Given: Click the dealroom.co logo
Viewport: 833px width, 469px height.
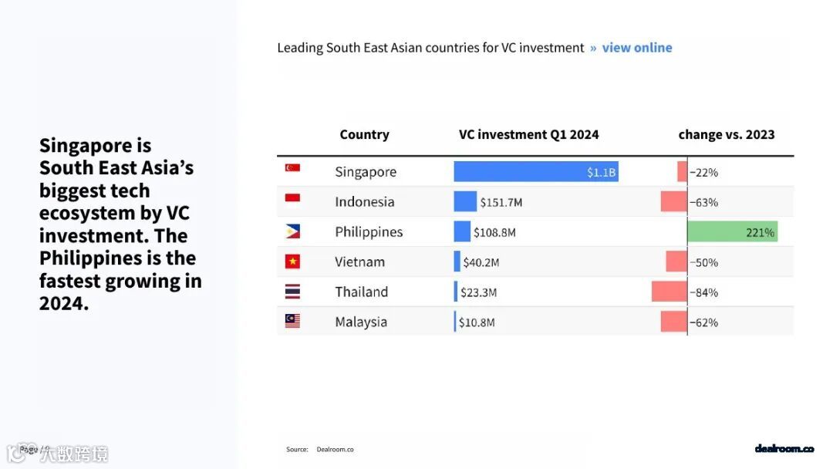Looking at the screenshot, I should [x=784, y=448].
